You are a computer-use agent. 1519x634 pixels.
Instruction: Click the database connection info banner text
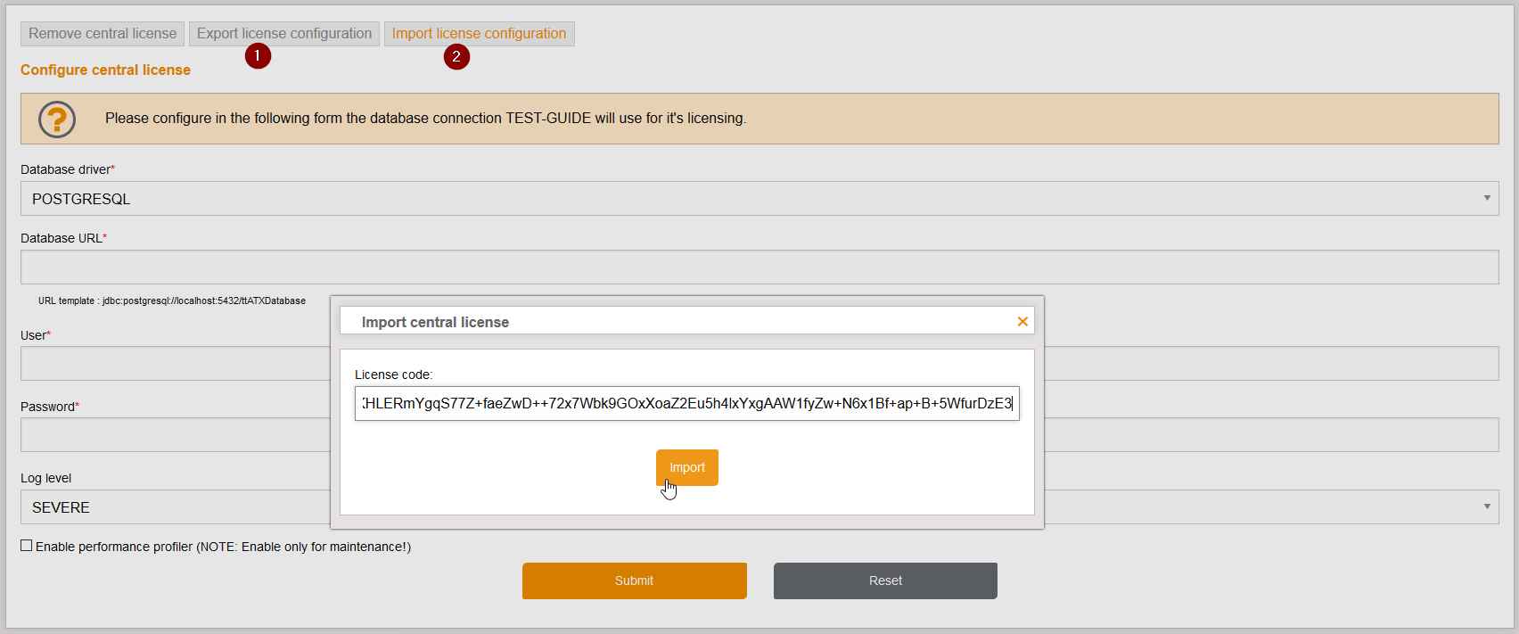click(425, 119)
